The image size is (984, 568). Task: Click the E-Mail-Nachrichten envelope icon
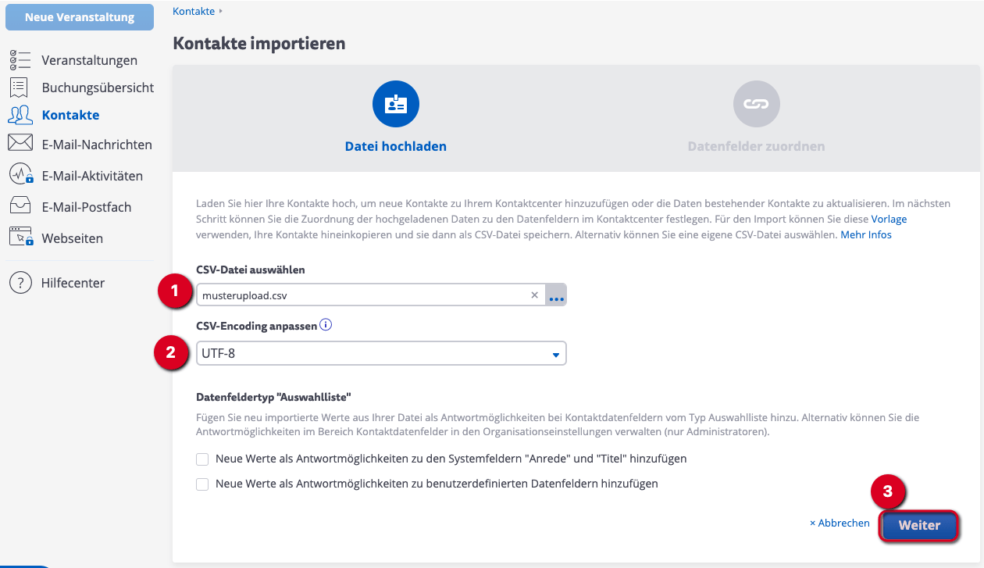pos(20,144)
